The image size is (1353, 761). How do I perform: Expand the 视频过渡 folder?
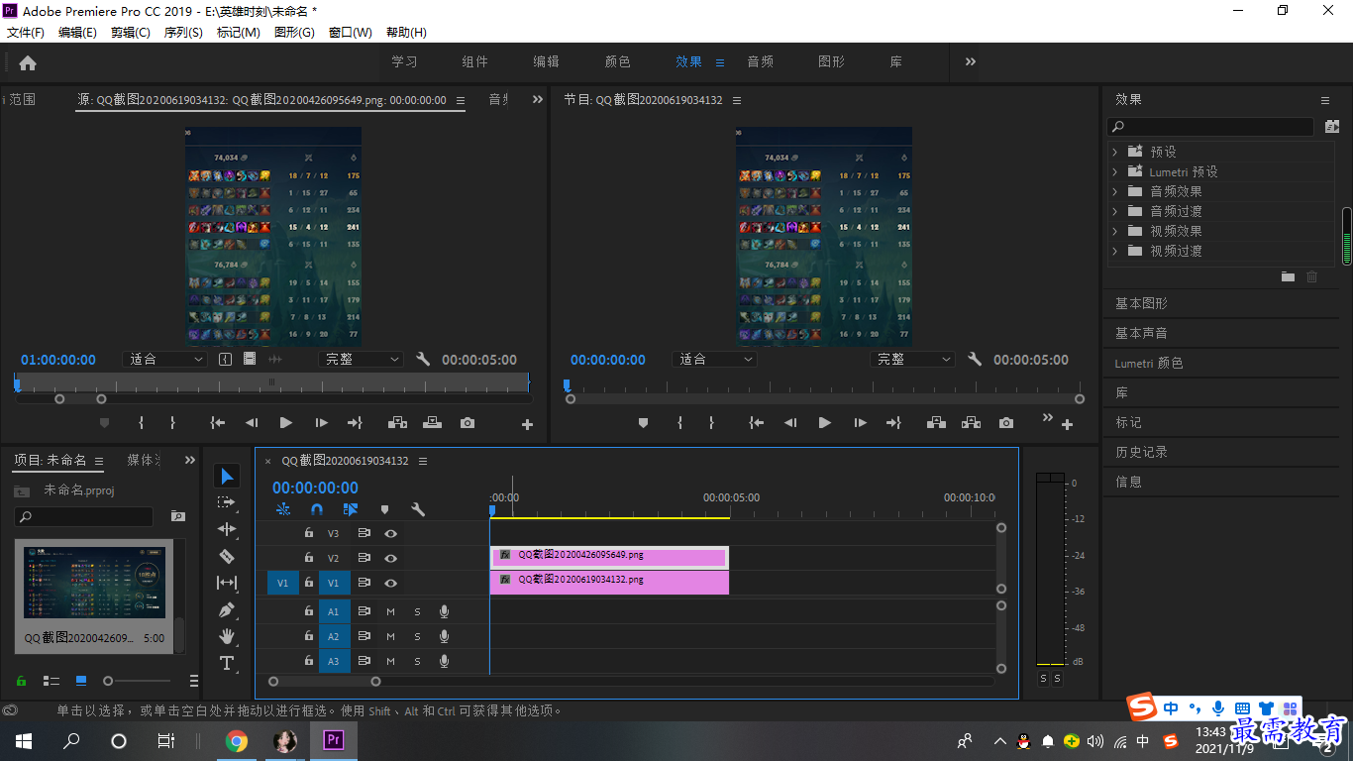pyautogui.click(x=1115, y=251)
